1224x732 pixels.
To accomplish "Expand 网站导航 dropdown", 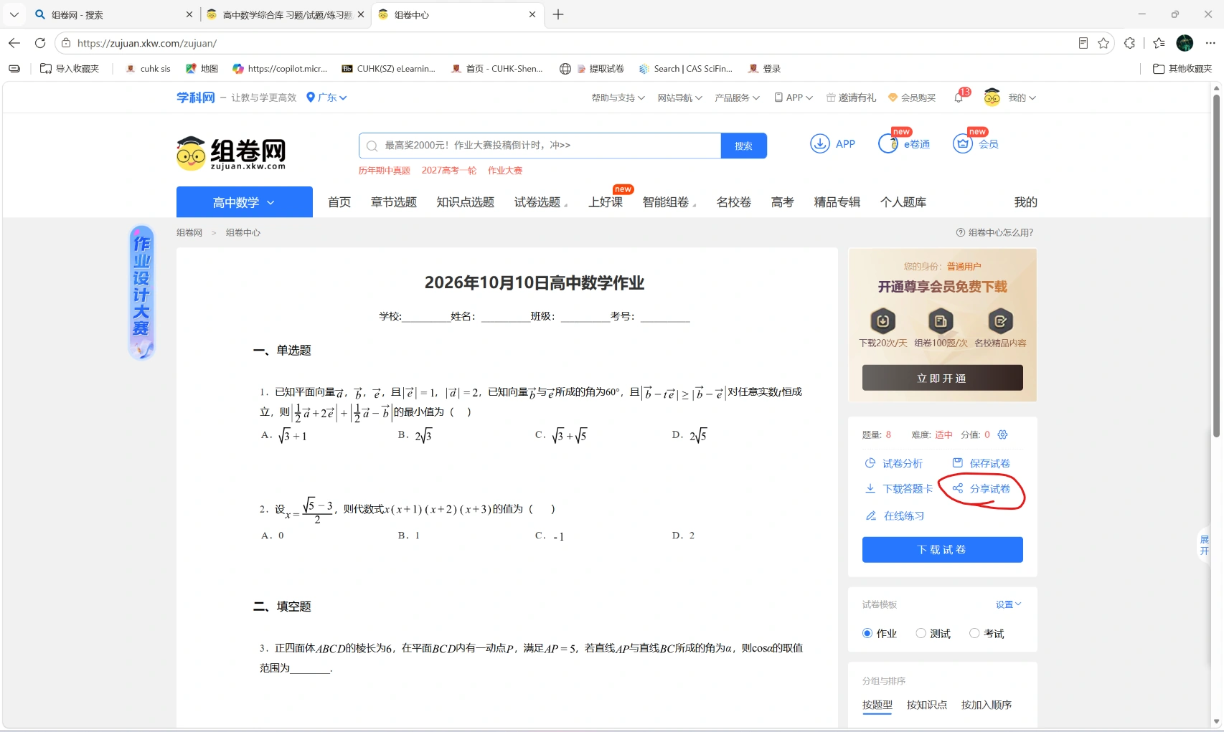I will click(x=679, y=98).
